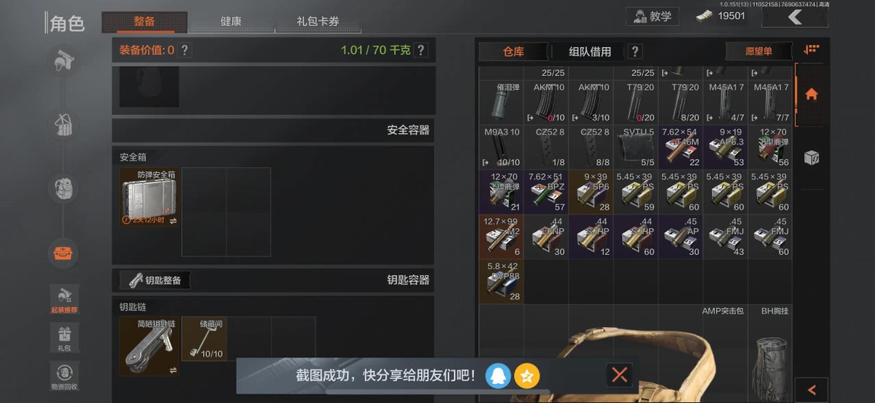
Task: Click the warehouse home icon on right
Action: pyautogui.click(x=811, y=94)
